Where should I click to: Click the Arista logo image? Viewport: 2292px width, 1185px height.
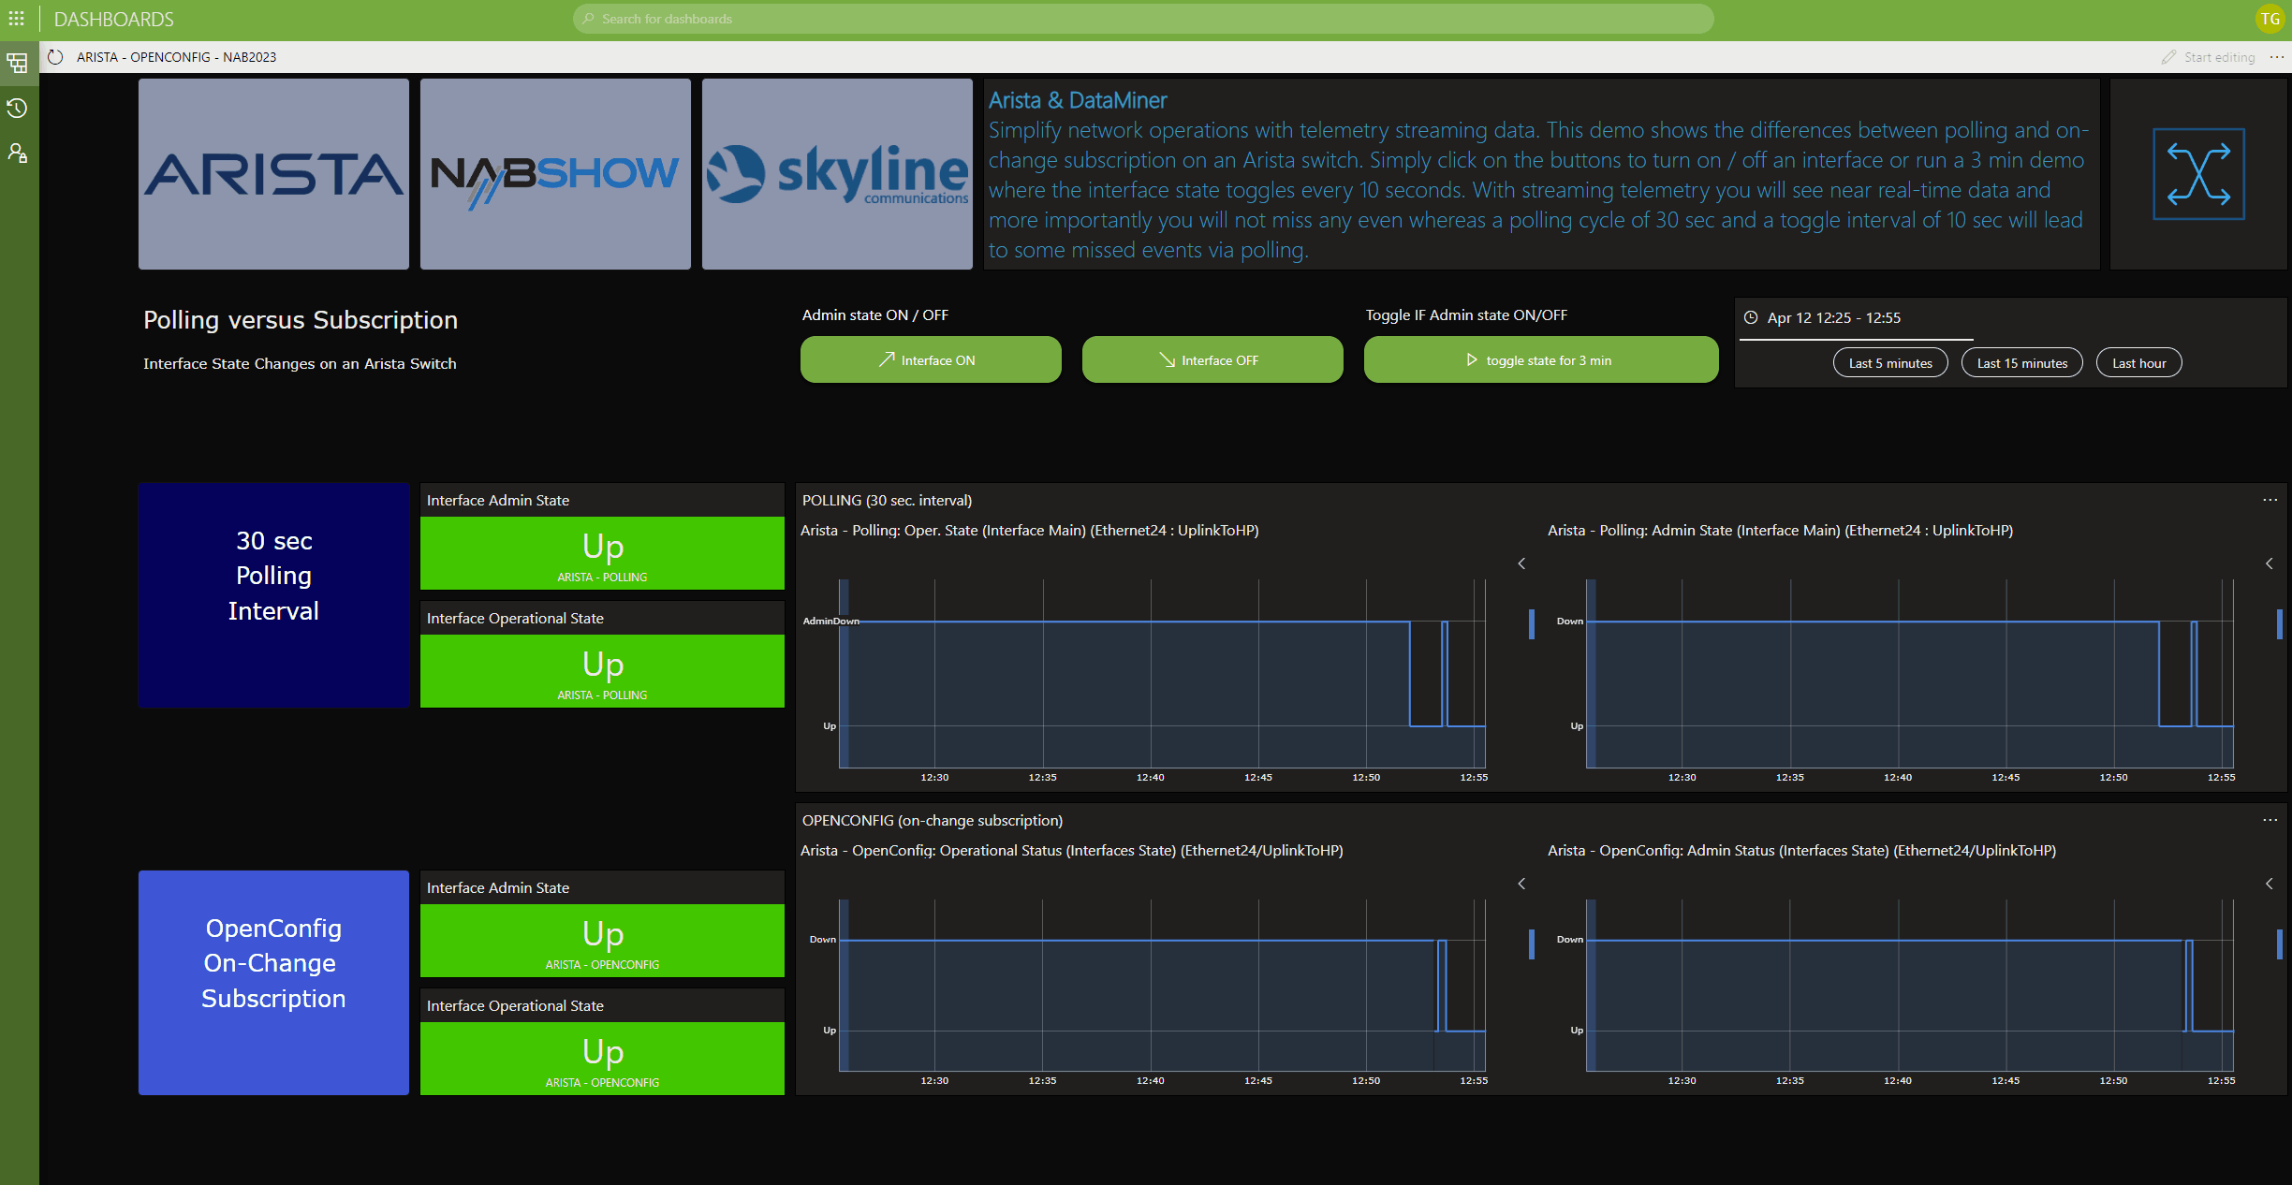[x=273, y=174]
